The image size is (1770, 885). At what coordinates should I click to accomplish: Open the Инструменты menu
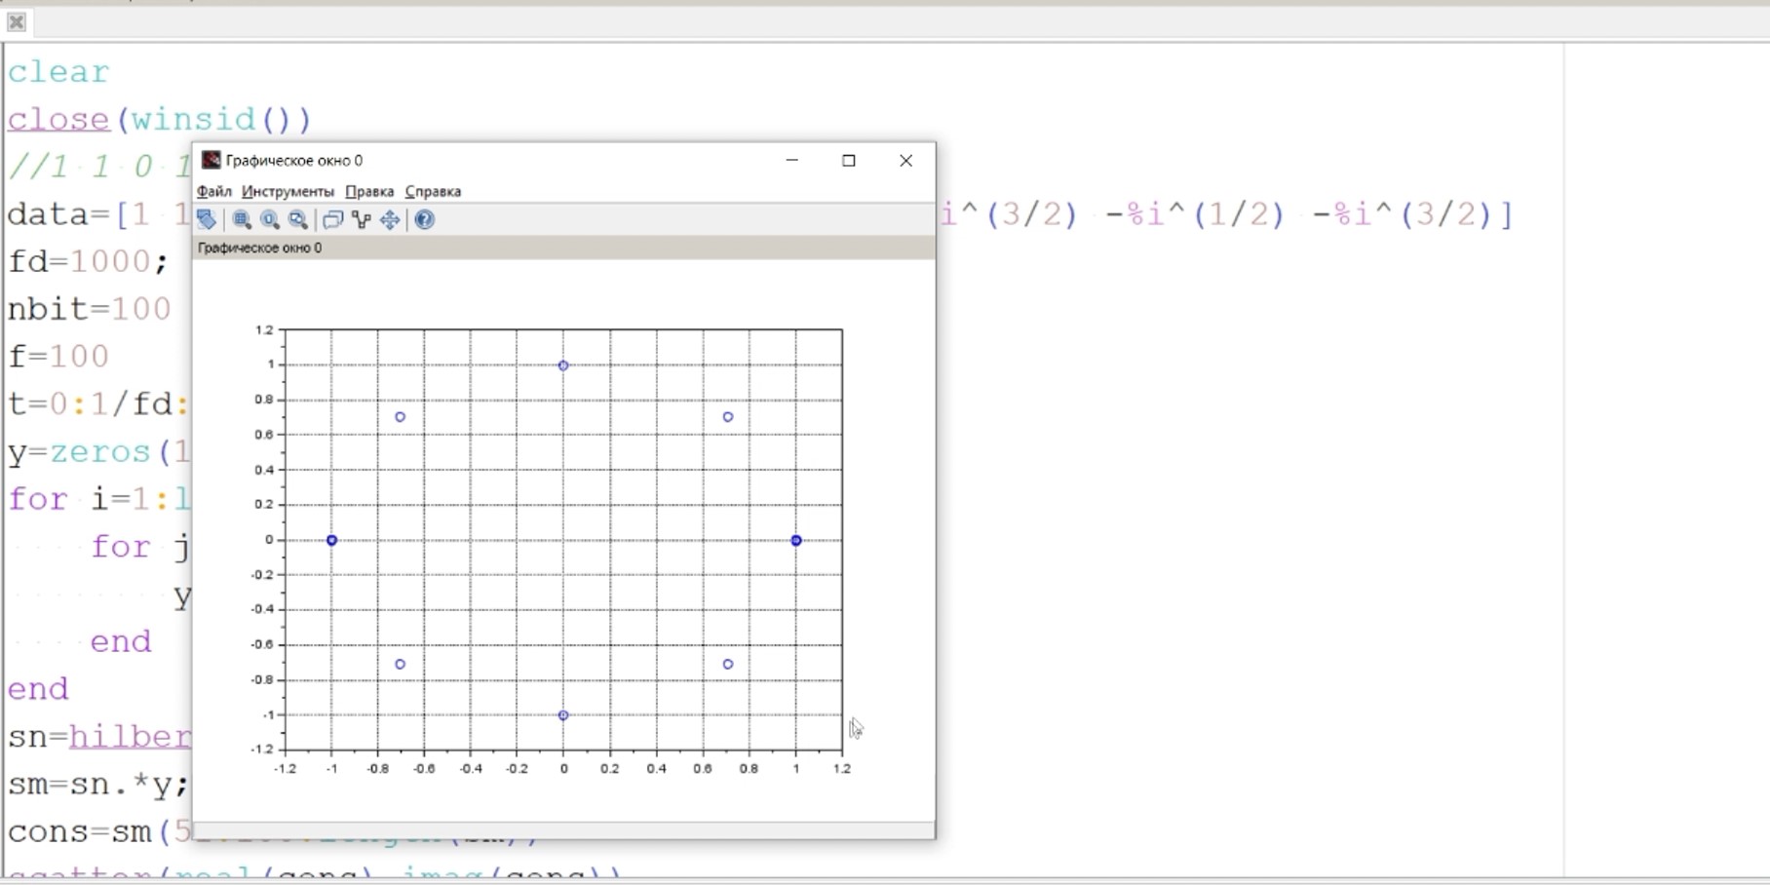[288, 191]
